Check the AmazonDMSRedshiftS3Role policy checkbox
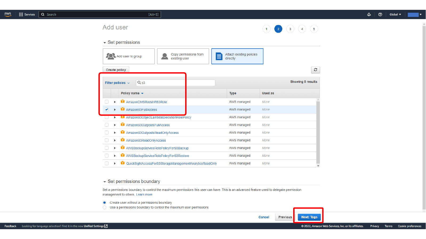The image size is (426, 239). pos(107,102)
